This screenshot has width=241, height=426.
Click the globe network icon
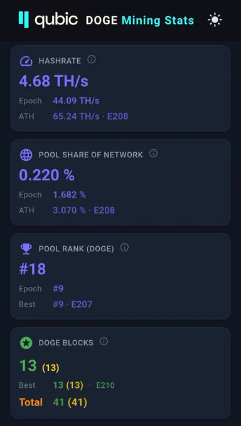tap(26, 155)
